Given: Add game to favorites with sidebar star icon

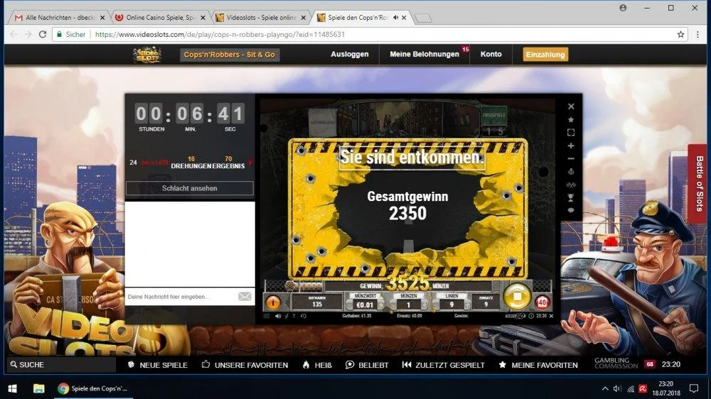Looking at the screenshot, I should pyautogui.click(x=571, y=119).
